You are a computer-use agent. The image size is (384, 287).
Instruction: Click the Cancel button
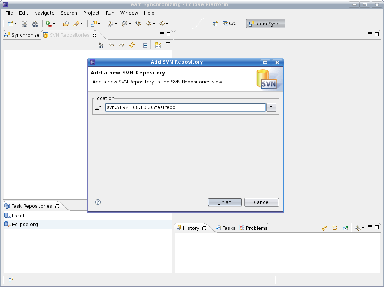click(x=261, y=202)
